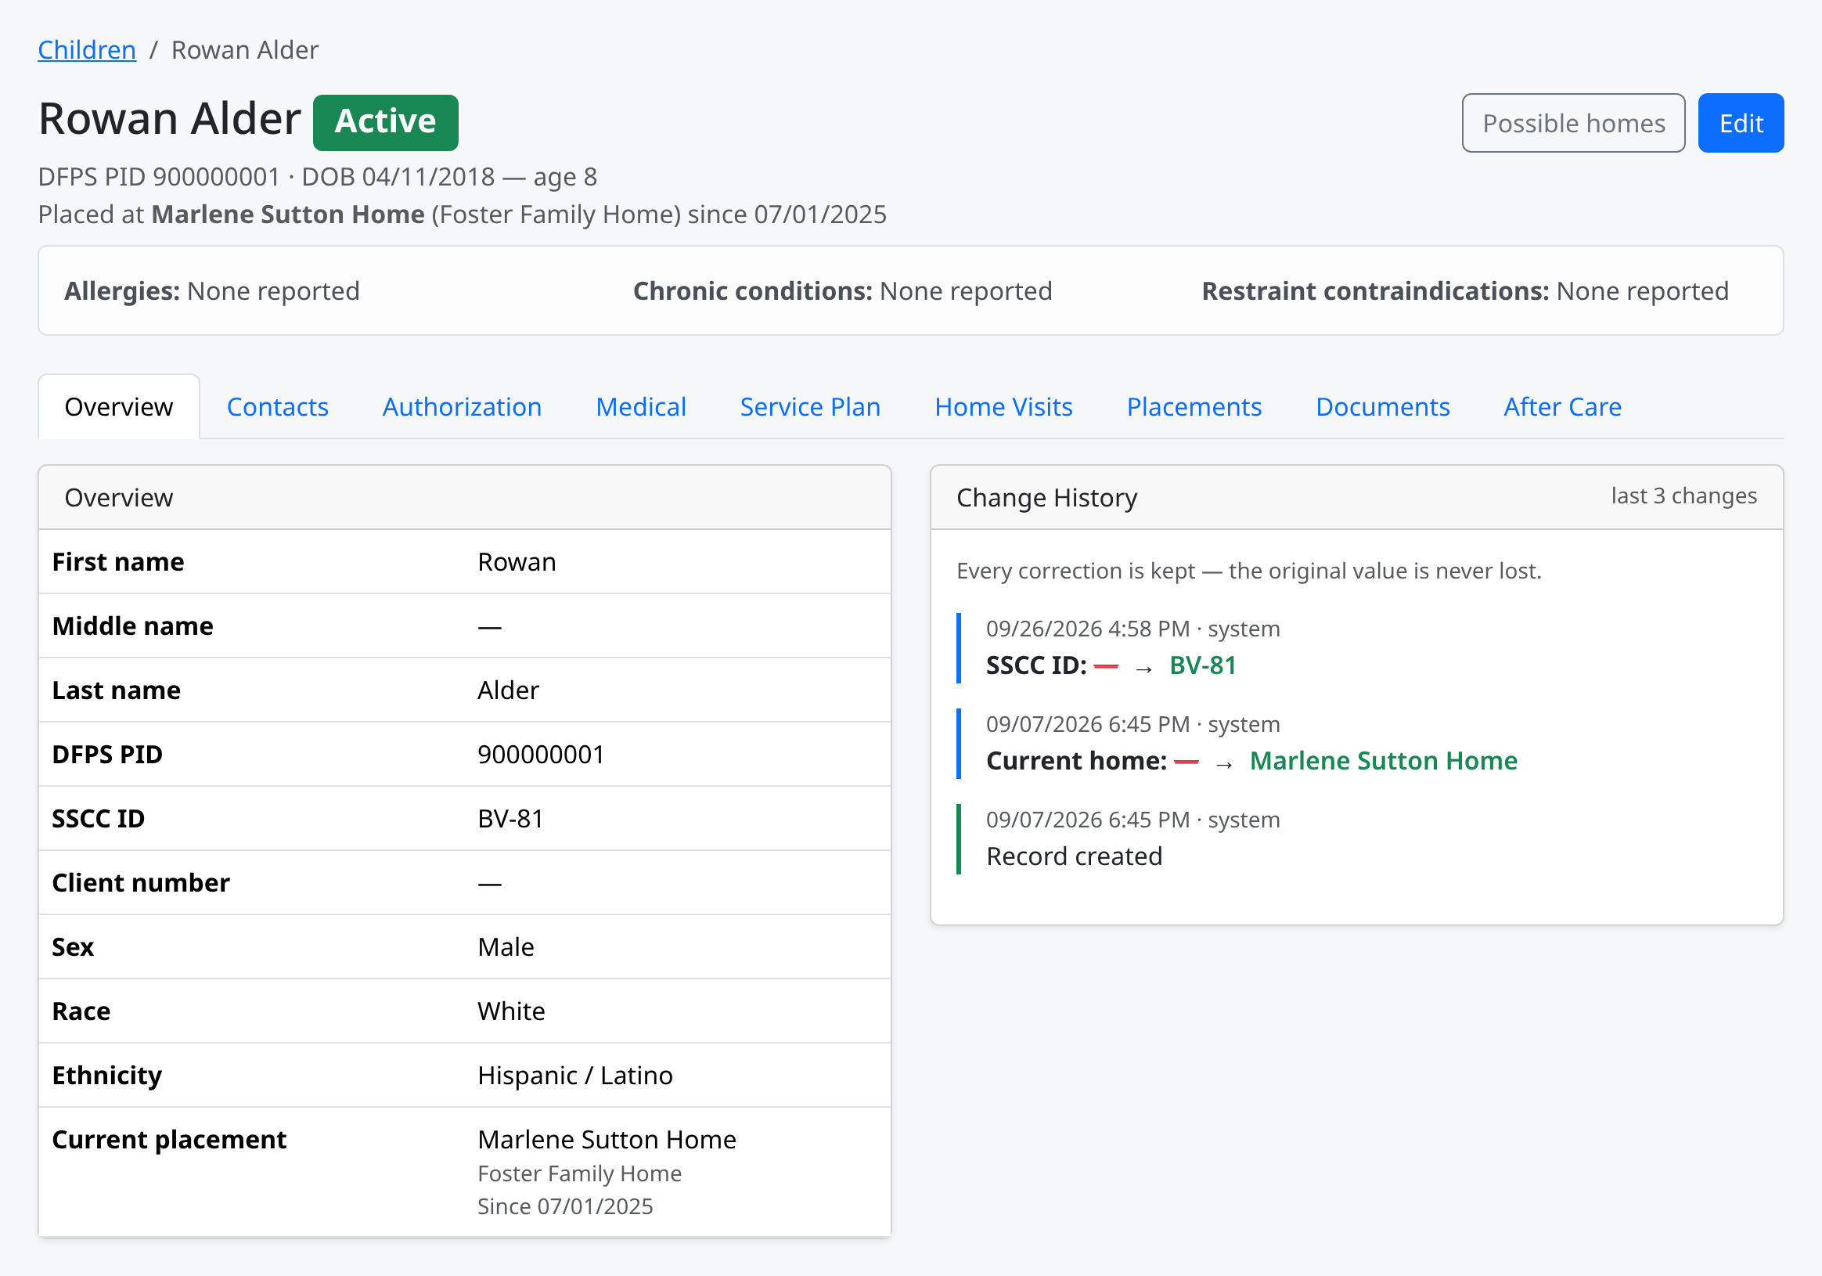
Task: Click the Every correction is kept note
Action: pos(1248,571)
